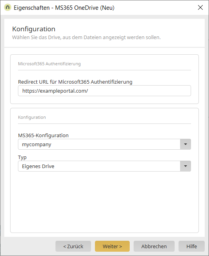The height and width of the screenshot is (256, 209).
Task: Click the Typ field label
Action: coord(22,158)
